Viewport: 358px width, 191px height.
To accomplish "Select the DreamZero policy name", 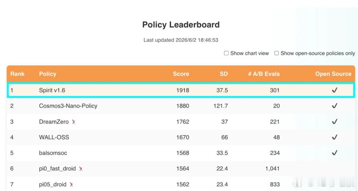I will pos(54,122).
